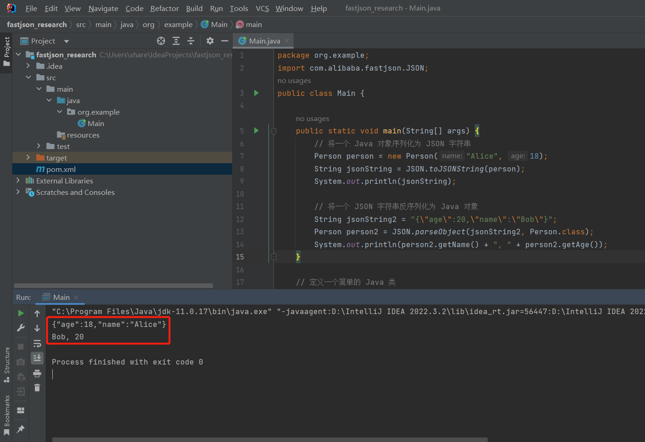Pin the Run tab

click(21, 429)
